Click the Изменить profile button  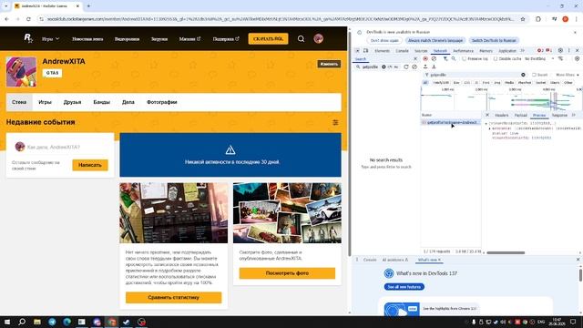pos(329,64)
